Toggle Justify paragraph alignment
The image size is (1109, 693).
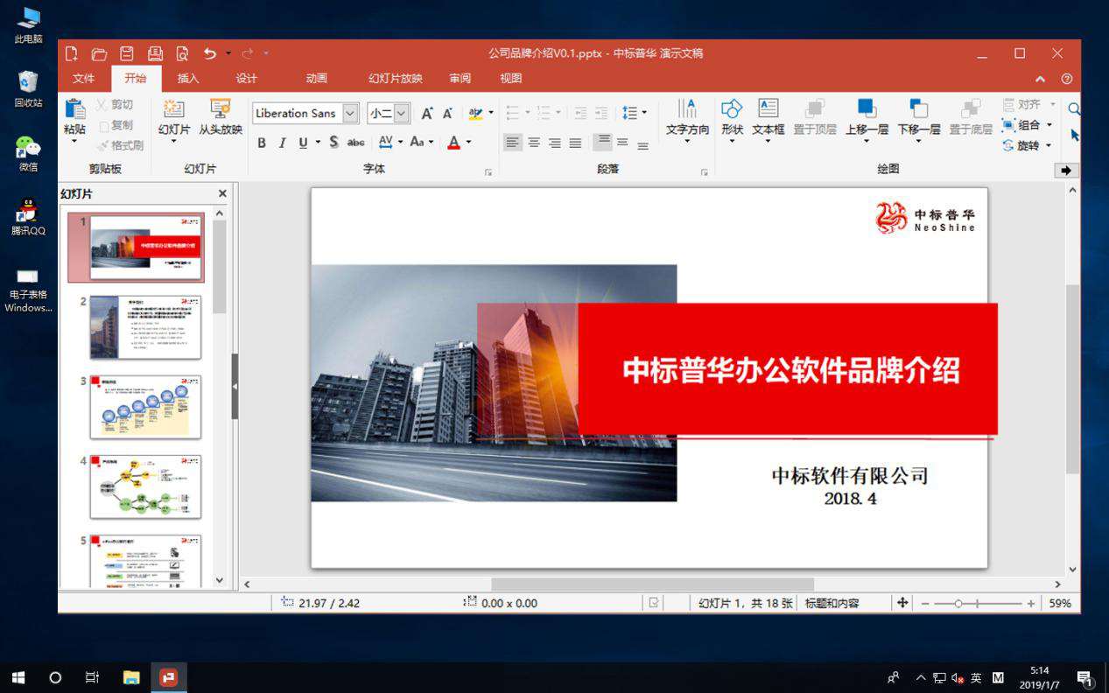(575, 142)
